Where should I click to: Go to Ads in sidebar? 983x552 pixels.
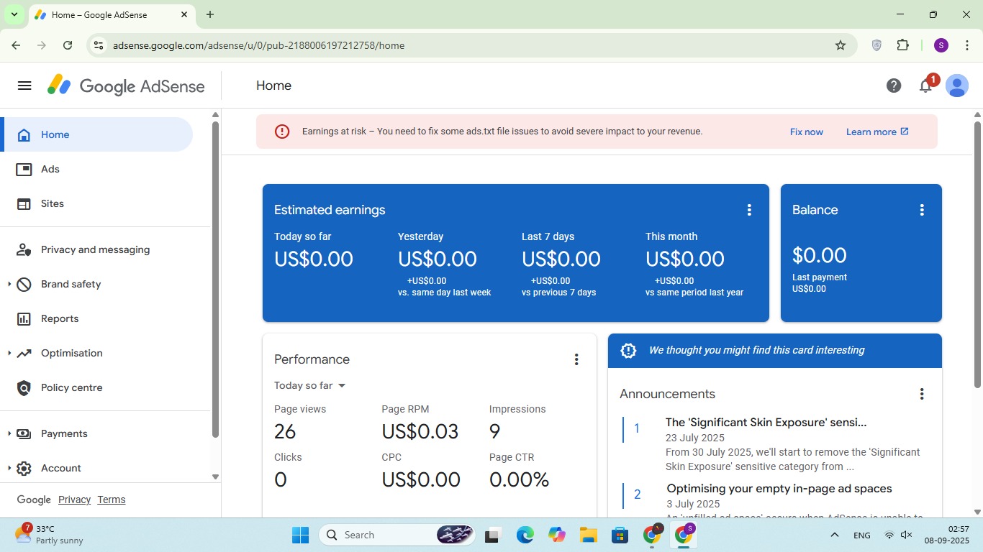click(50, 169)
